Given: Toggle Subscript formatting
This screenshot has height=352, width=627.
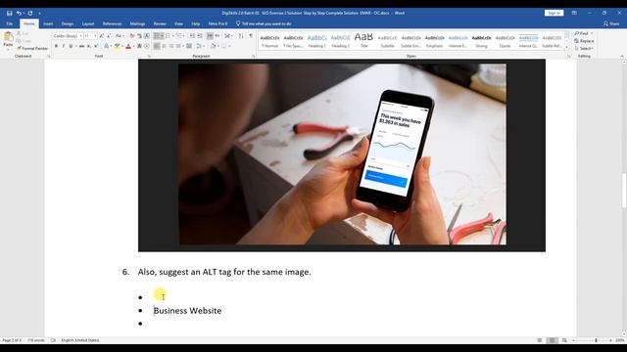Looking at the screenshot, I should tap(89, 46).
